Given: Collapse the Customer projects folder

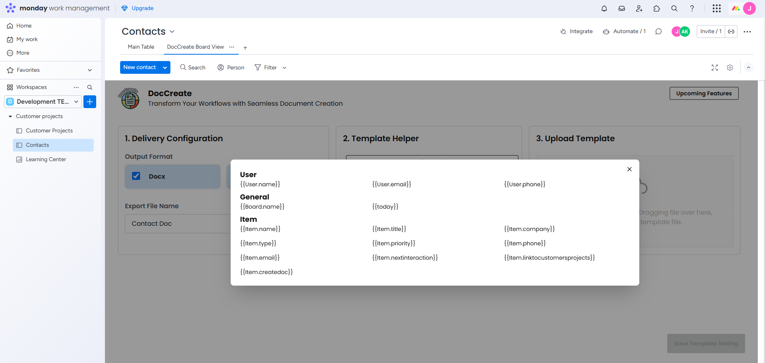Looking at the screenshot, I should point(10,116).
